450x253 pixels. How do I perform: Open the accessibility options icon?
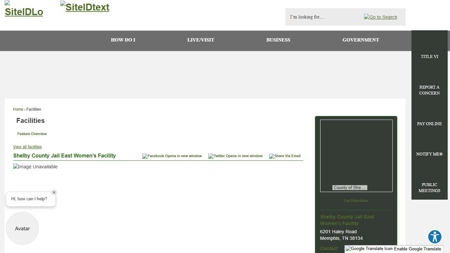pyautogui.click(x=435, y=237)
